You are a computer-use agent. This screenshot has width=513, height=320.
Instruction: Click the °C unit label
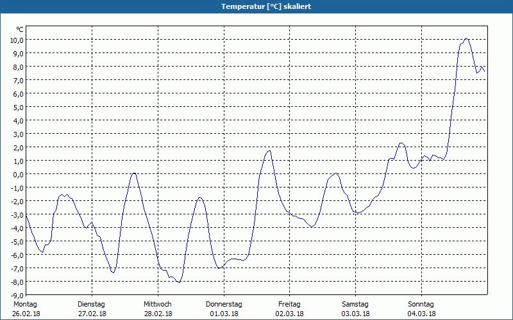(x=20, y=29)
